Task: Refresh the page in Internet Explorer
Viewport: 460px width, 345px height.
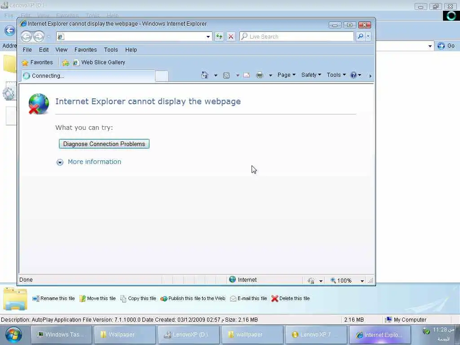Action: (219, 36)
